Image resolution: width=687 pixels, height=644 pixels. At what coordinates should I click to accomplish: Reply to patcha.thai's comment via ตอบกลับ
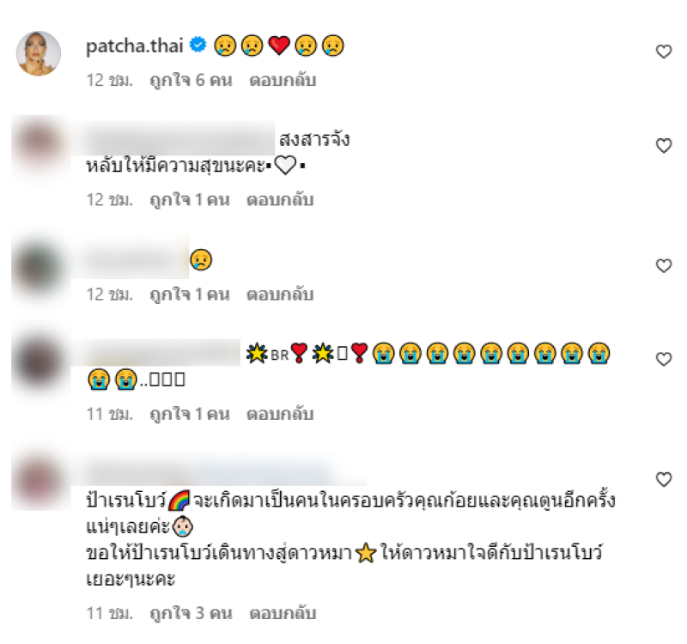coord(283,80)
